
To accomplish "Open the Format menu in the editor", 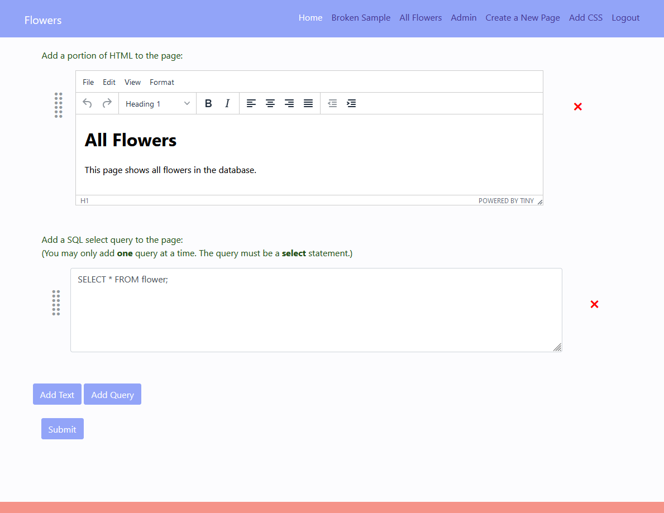I will pos(162,82).
